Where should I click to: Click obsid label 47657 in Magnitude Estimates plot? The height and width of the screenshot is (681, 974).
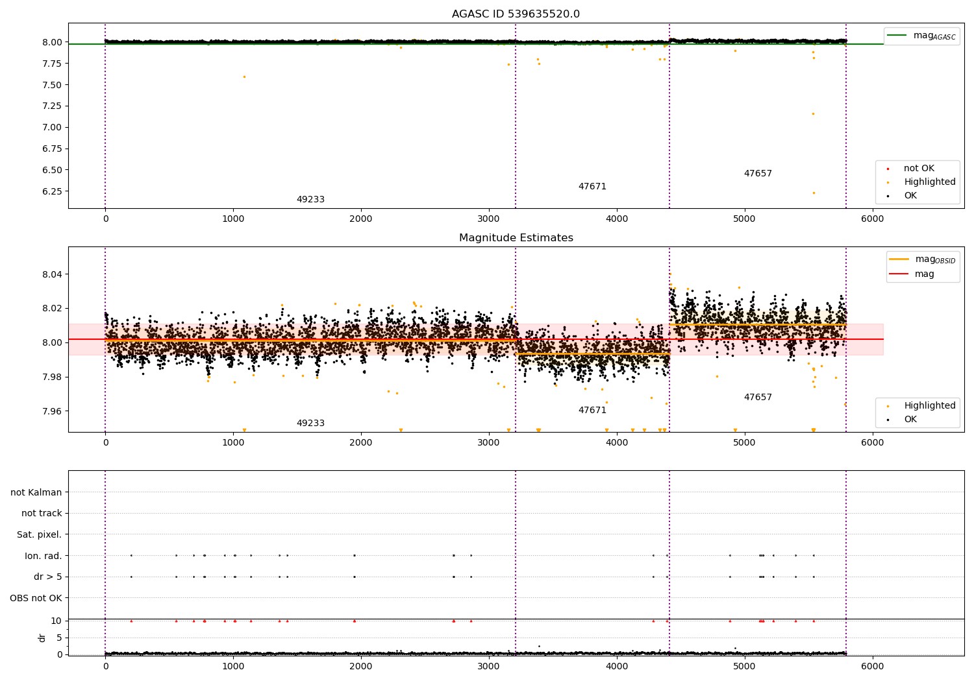(758, 398)
